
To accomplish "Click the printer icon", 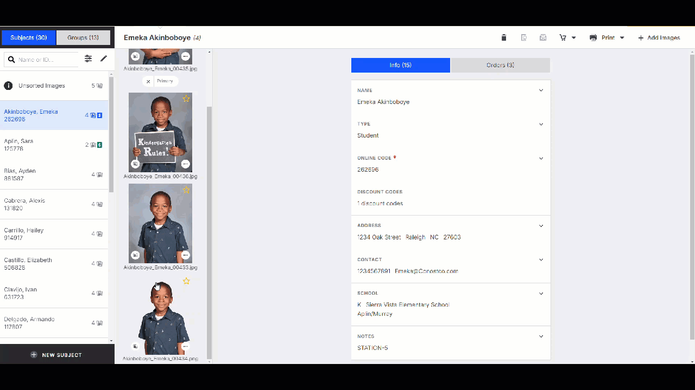I will tap(593, 37).
